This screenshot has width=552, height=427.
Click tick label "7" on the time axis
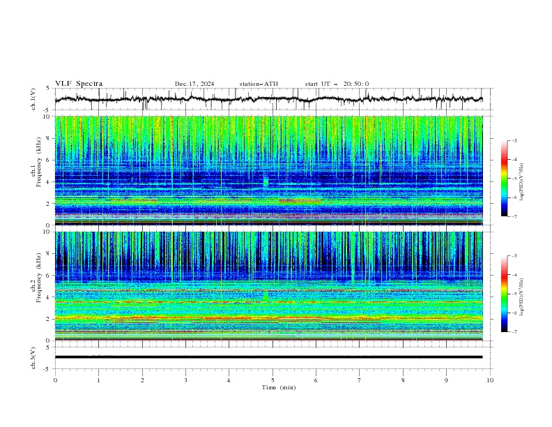(360, 380)
